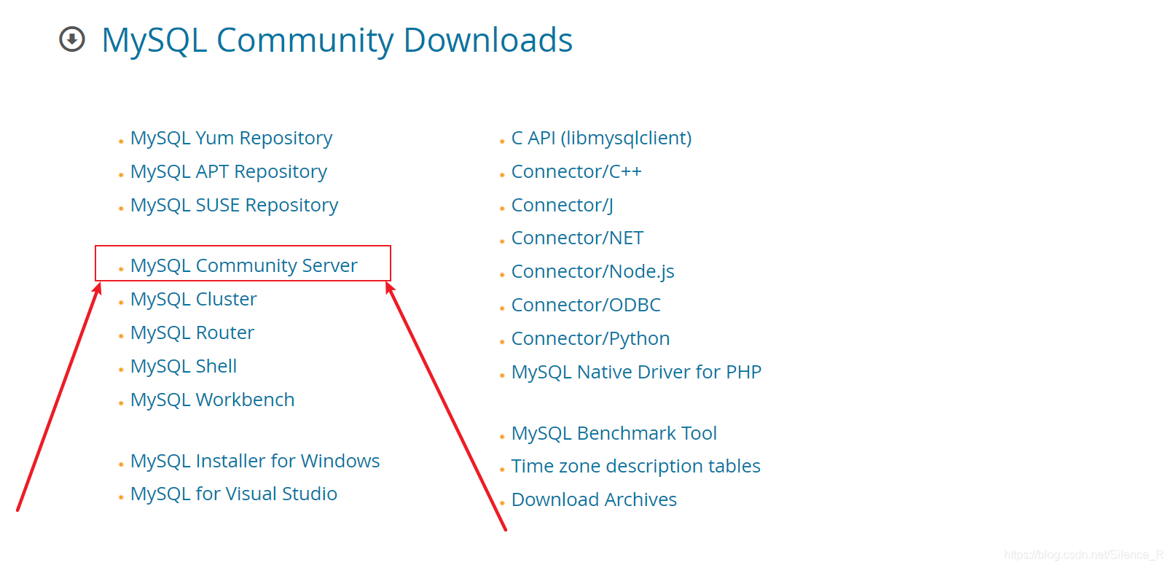Open C API (libmysqlclient) link

[601, 139]
